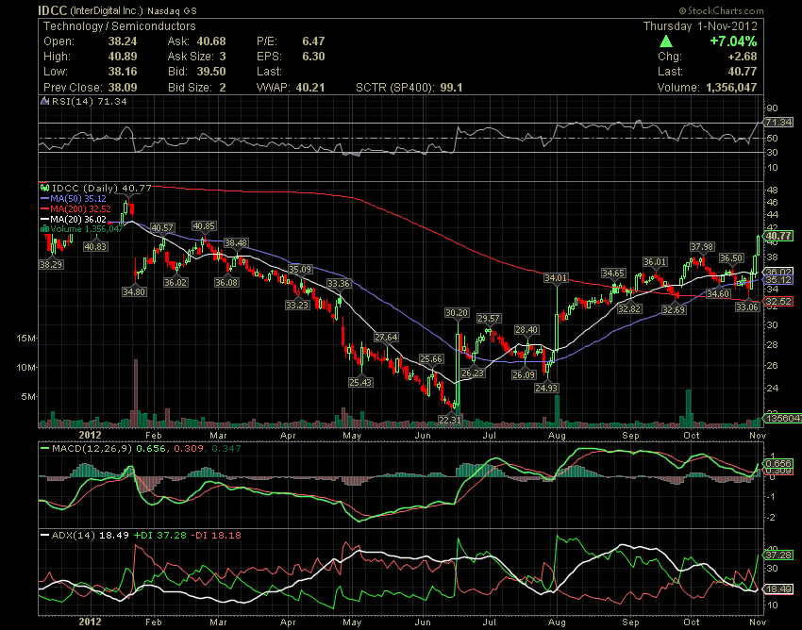Click the candlestick icon beside IDCC (Daily)
The width and height of the screenshot is (802, 630).
click(x=44, y=188)
